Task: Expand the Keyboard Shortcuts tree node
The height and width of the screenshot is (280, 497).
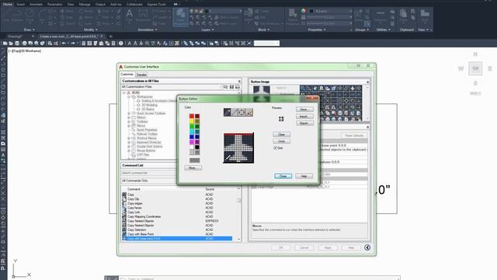Action: point(129,142)
